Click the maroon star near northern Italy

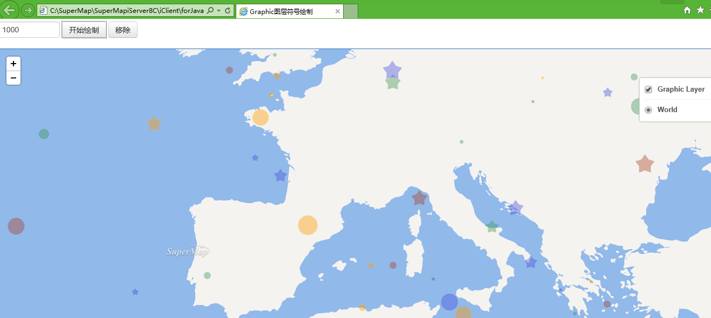[x=419, y=198]
